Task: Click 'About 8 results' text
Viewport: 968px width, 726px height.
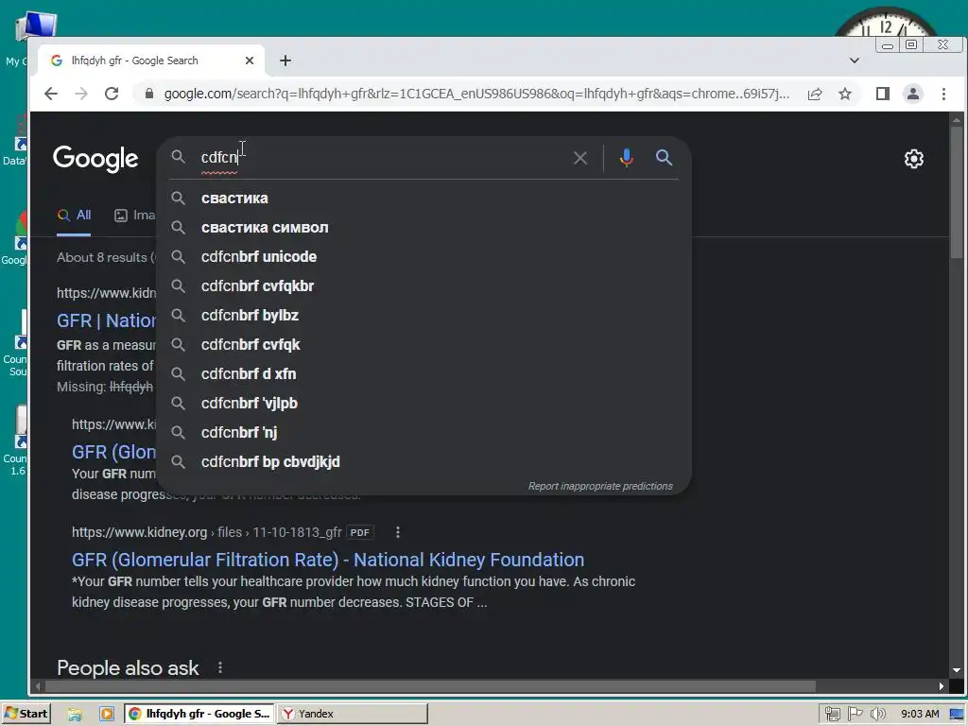Action: coord(102,258)
